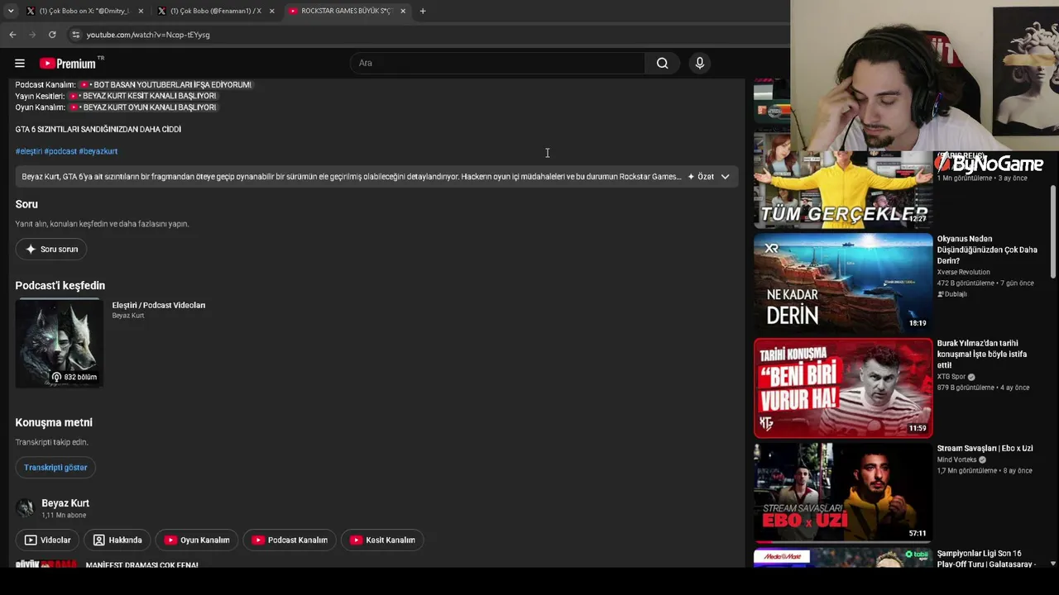Click the scrollbar down arrow
Viewport: 1059px width, 595px height.
(1053, 564)
